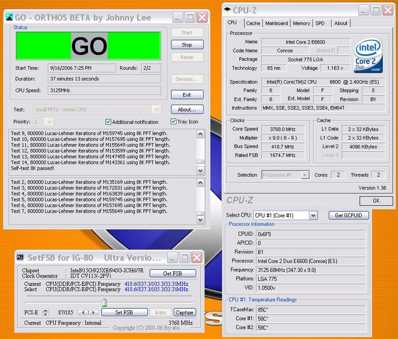This screenshot has width=398, height=339.
Task: Click the Get FSB button
Action: pyautogui.click(x=173, y=273)
